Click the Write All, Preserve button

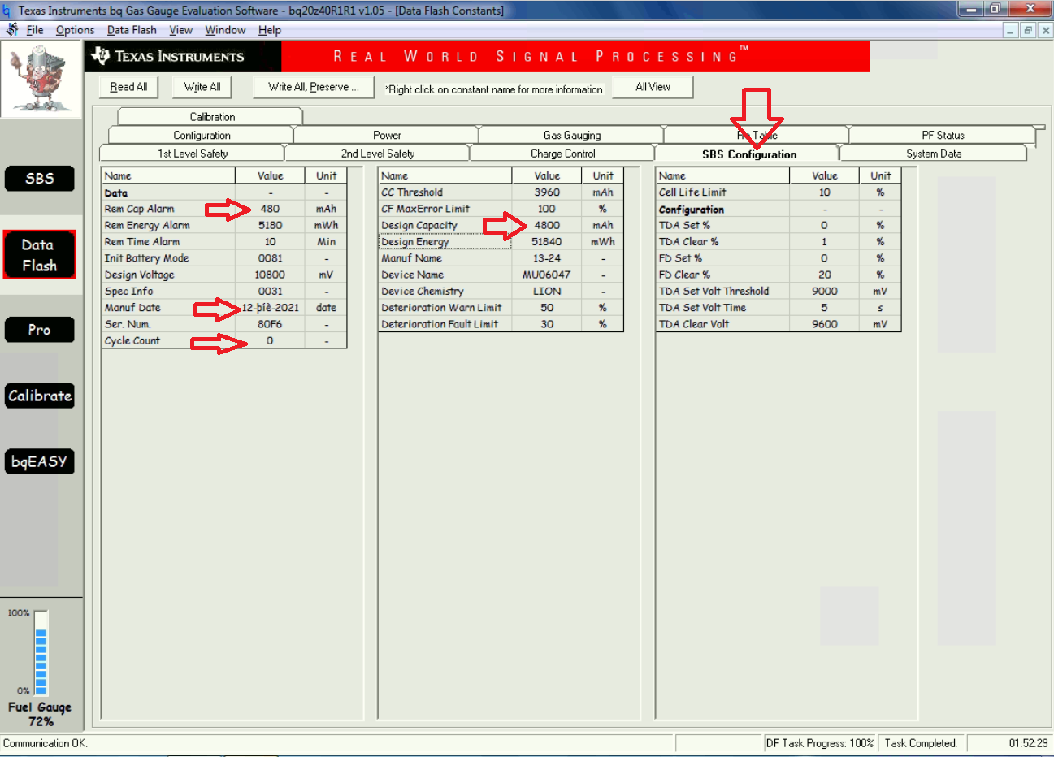pyautogui.click(x=313, y=87)
